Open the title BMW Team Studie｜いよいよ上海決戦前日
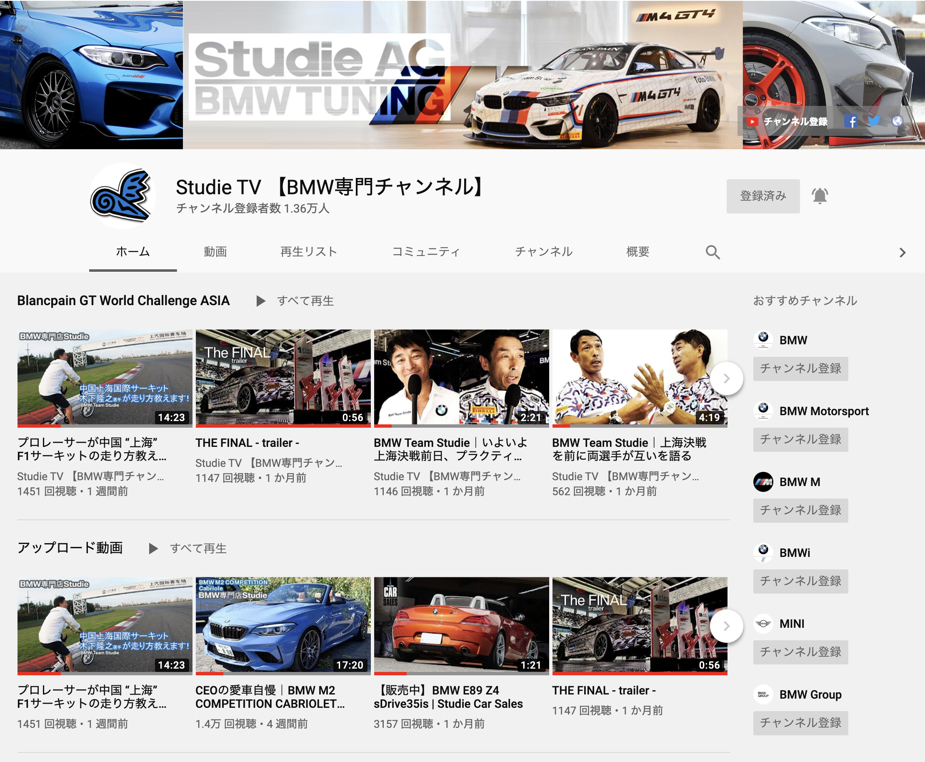Image resolution: width=925 pixels, height=762 pixels. pyautogui.click(x=451, y=449)
